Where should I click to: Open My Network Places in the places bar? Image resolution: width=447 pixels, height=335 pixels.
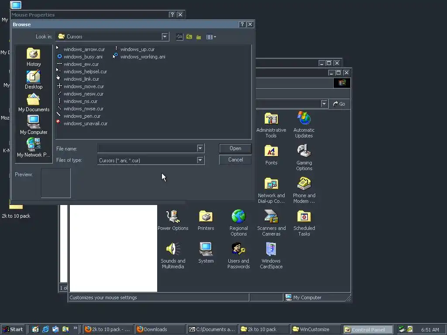[x=34, y=148]
